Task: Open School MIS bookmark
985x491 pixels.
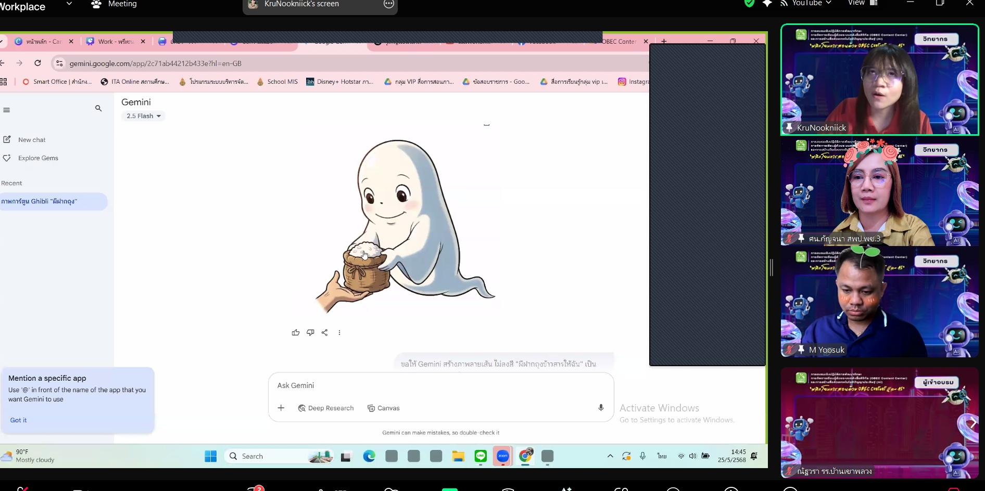Action: [277, 82]
